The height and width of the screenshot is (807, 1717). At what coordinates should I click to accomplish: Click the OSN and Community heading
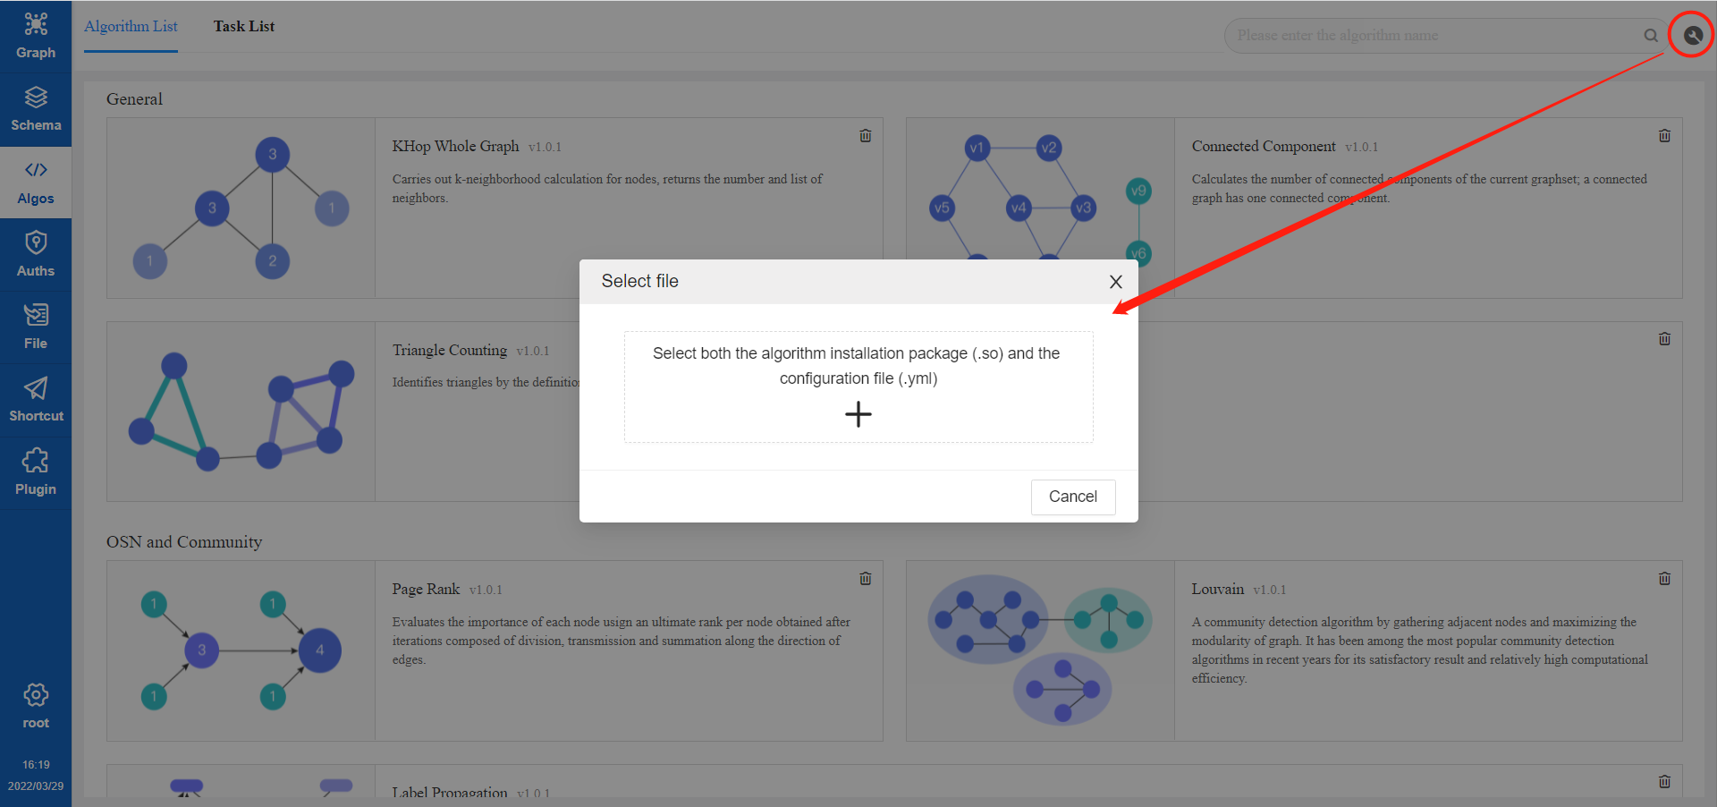click(184, 542)
